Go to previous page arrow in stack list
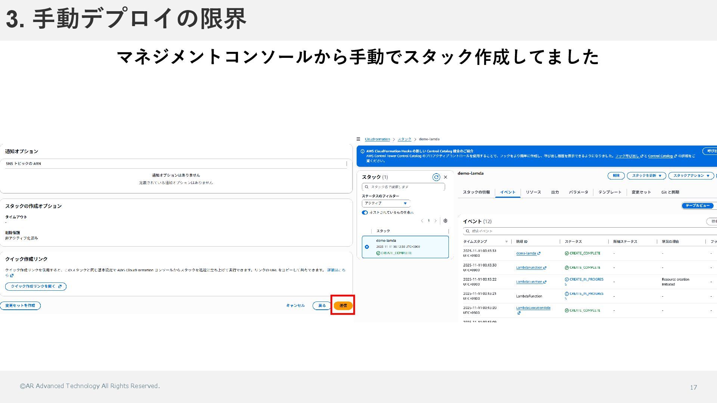The height and width of the screenshot is (403, 717). tap(422, 221)
